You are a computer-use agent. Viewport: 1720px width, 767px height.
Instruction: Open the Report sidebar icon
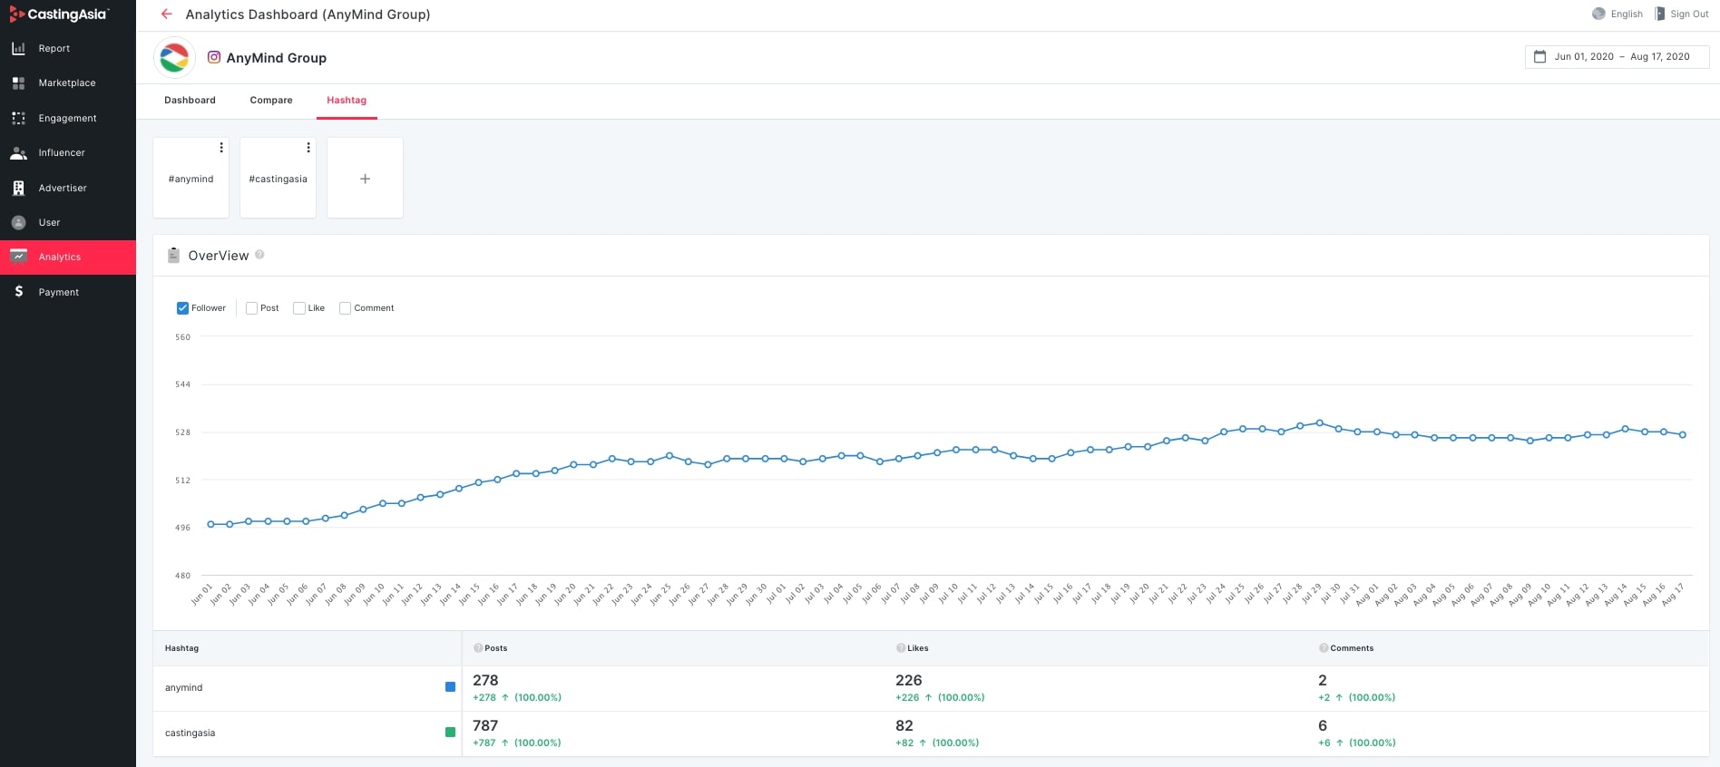(18, 48)
